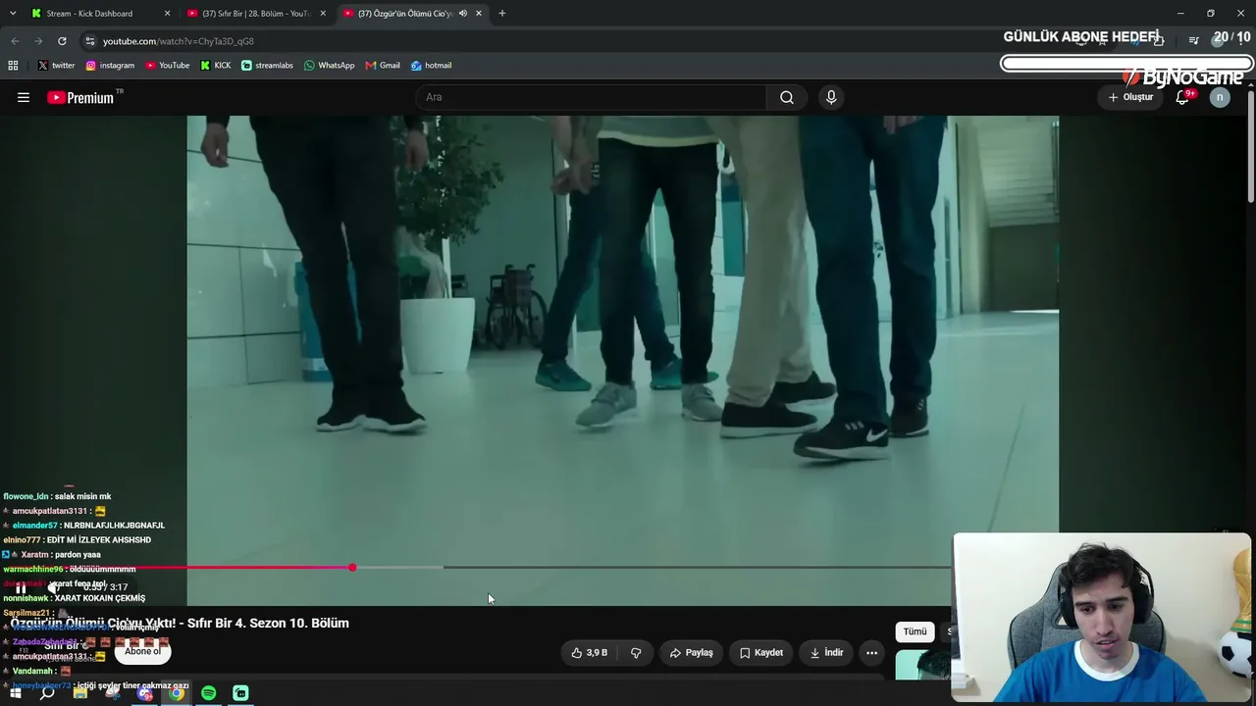This screenshot has width=1256, height=706.
Task: Open File Explorer from the taskbar
Action: tap(79, 693)
